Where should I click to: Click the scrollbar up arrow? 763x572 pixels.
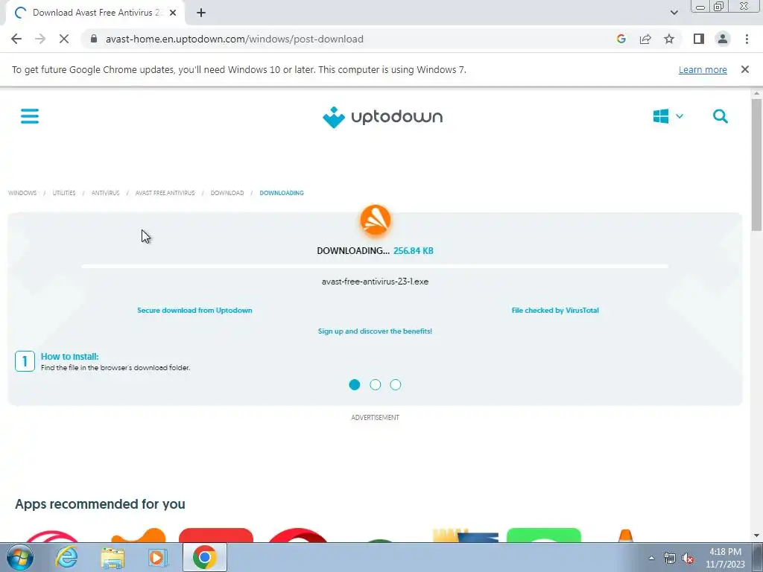[x=757, y=93]
